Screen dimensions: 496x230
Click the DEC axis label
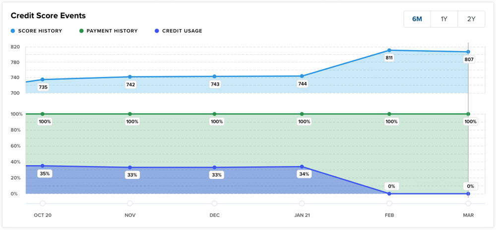214,215
